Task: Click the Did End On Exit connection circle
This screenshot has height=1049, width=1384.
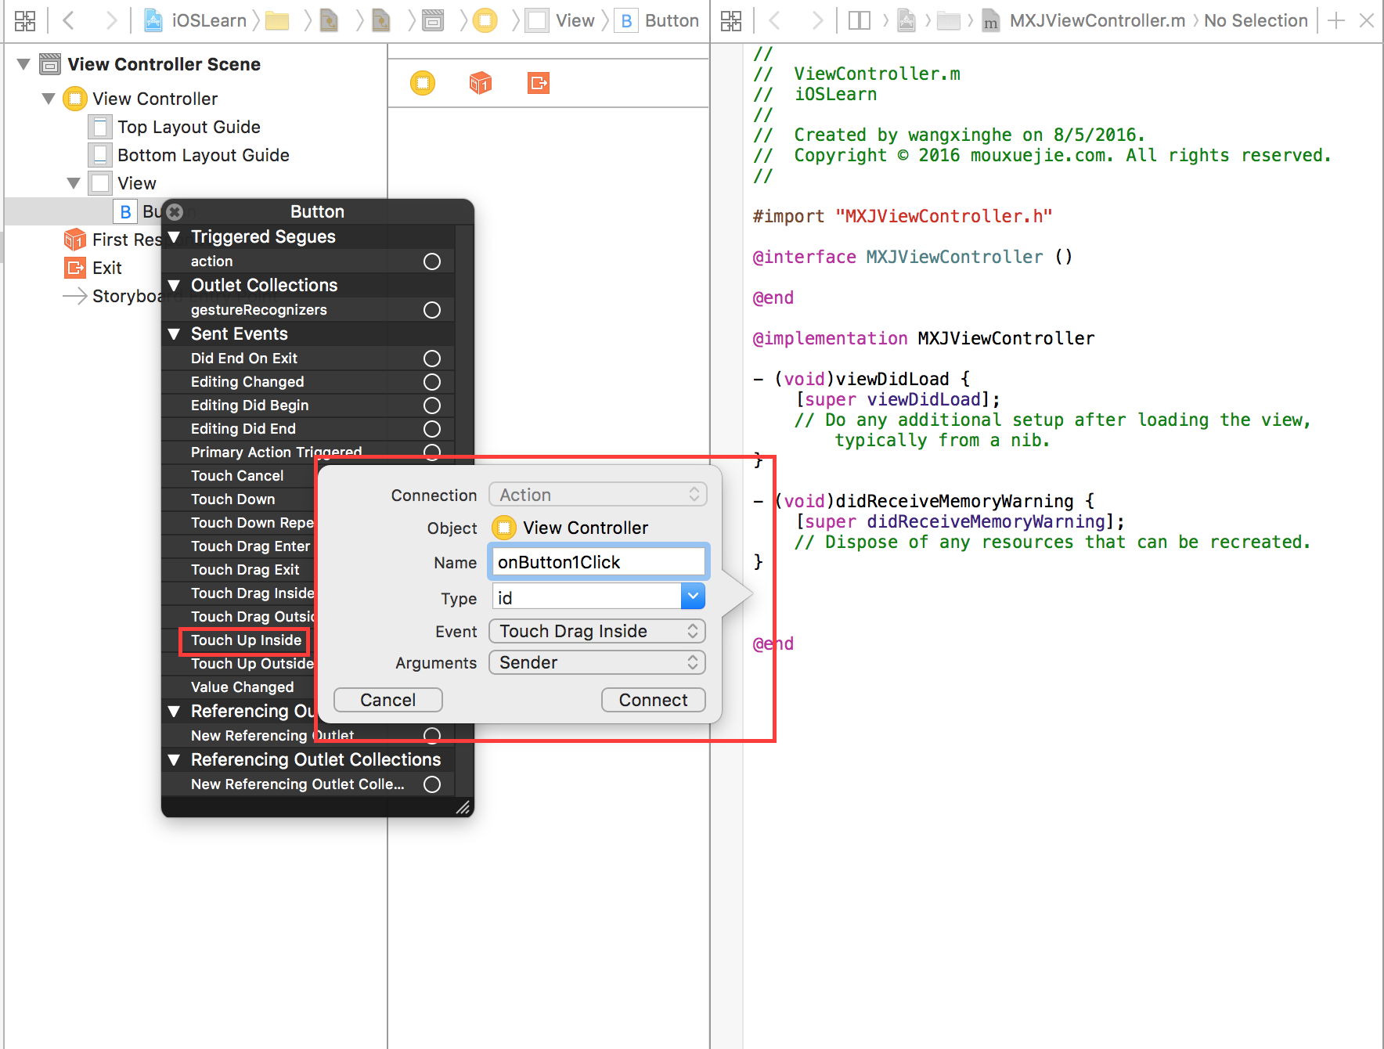Action: [432, 359]
